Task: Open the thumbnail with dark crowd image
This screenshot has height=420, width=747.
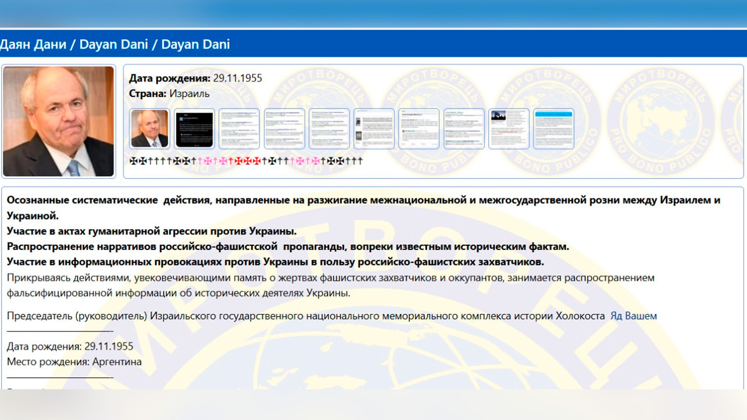Action: click(x=509, y=129)
